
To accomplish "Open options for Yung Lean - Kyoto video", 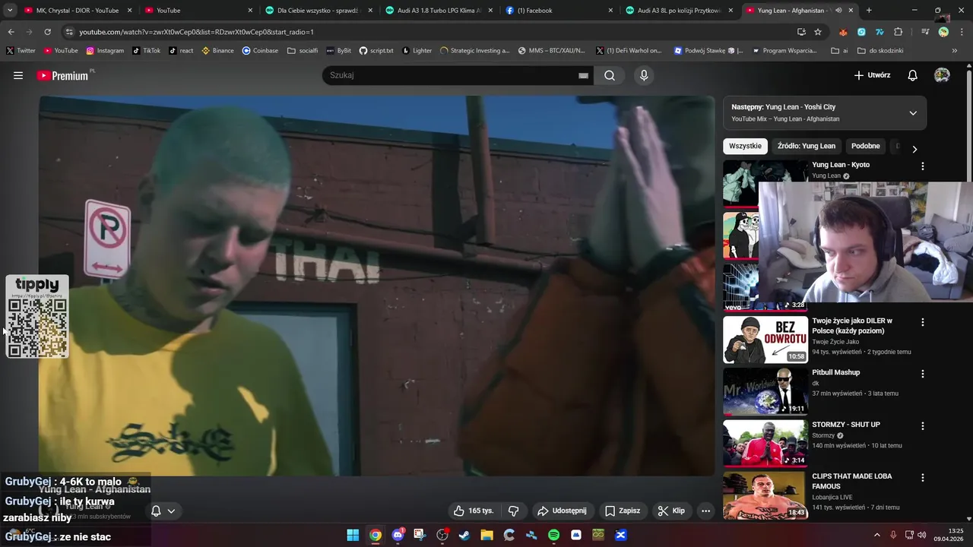I will (x=923, y=166).
